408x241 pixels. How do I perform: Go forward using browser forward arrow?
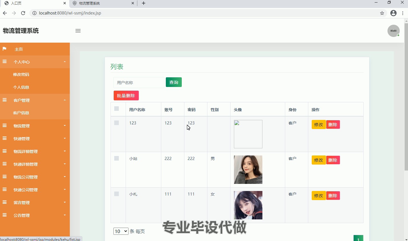point(14,13)
